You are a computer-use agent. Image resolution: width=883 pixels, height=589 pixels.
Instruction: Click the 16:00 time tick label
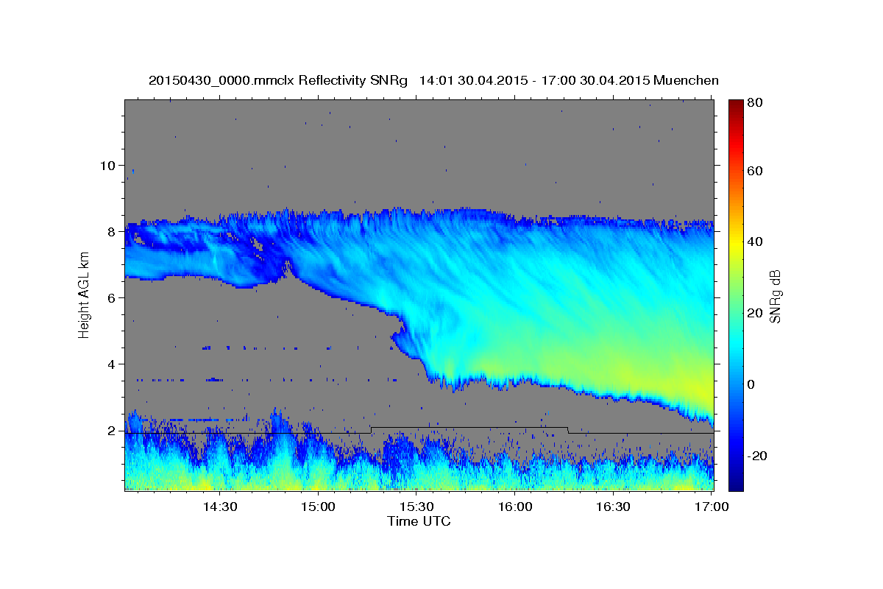point(515,507)
